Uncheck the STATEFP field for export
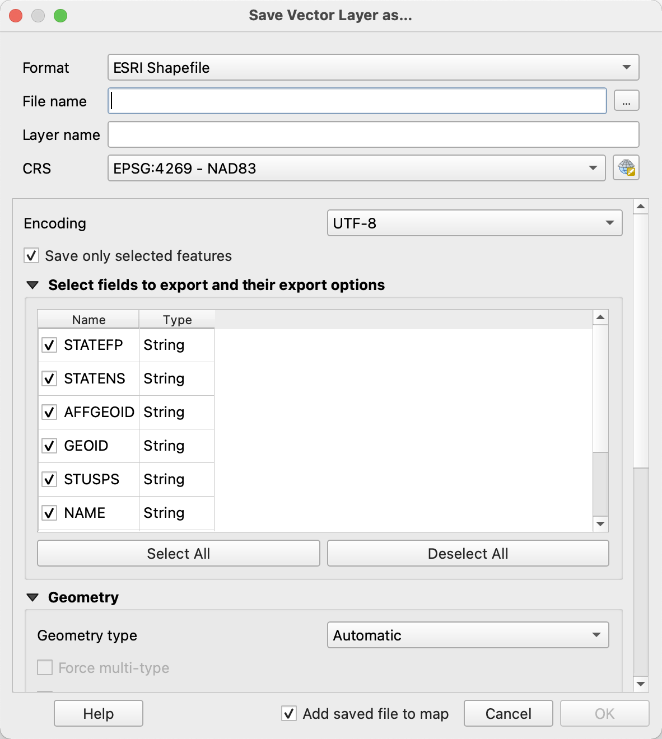Viewport: 662px width, 739px height. click(49, 345)
